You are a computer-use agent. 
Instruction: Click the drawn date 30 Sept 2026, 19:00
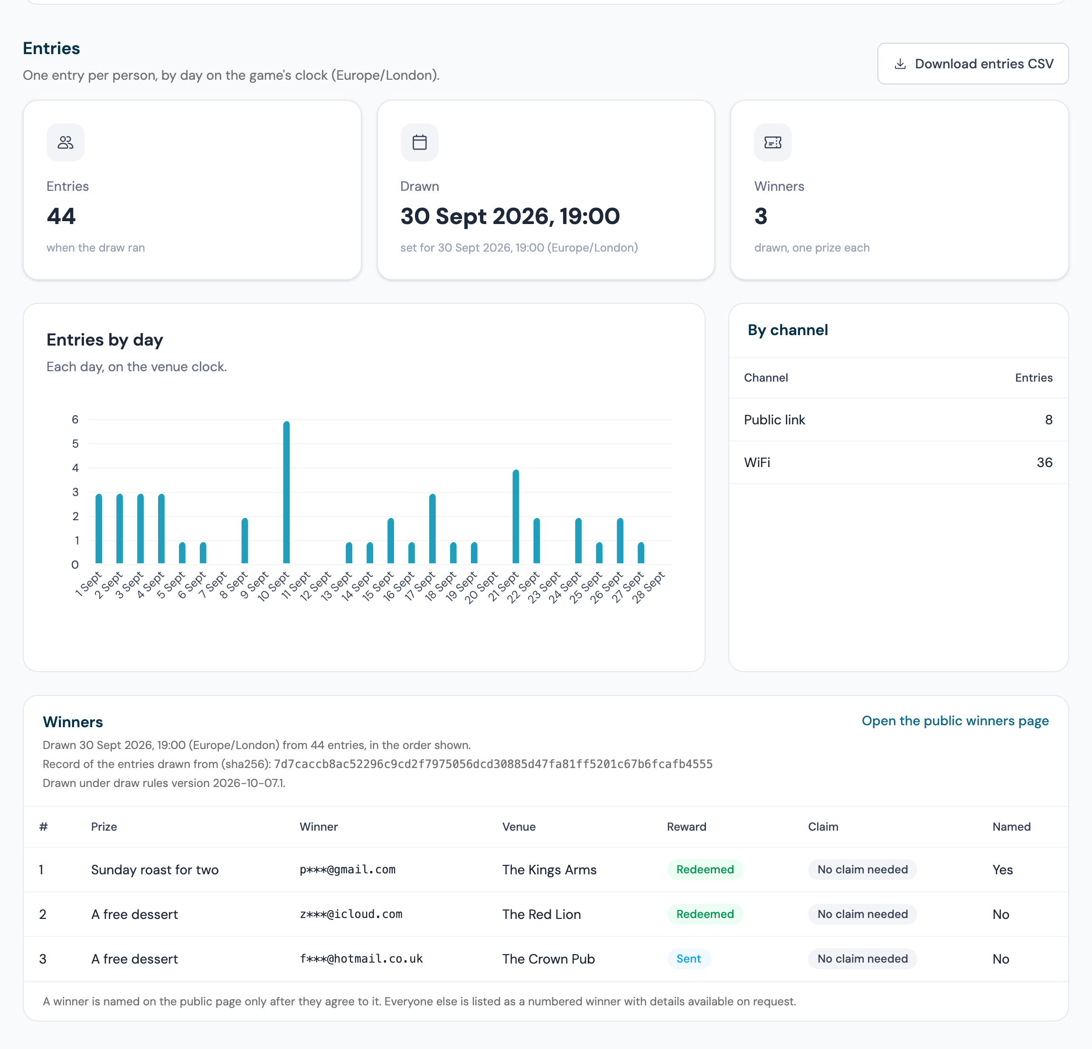pos(510,216)
